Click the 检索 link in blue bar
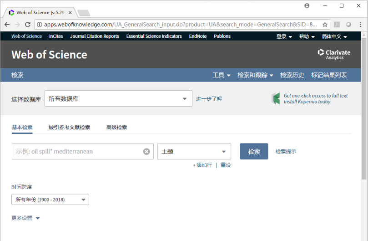The image size is (368, 241). pos(17,75)
